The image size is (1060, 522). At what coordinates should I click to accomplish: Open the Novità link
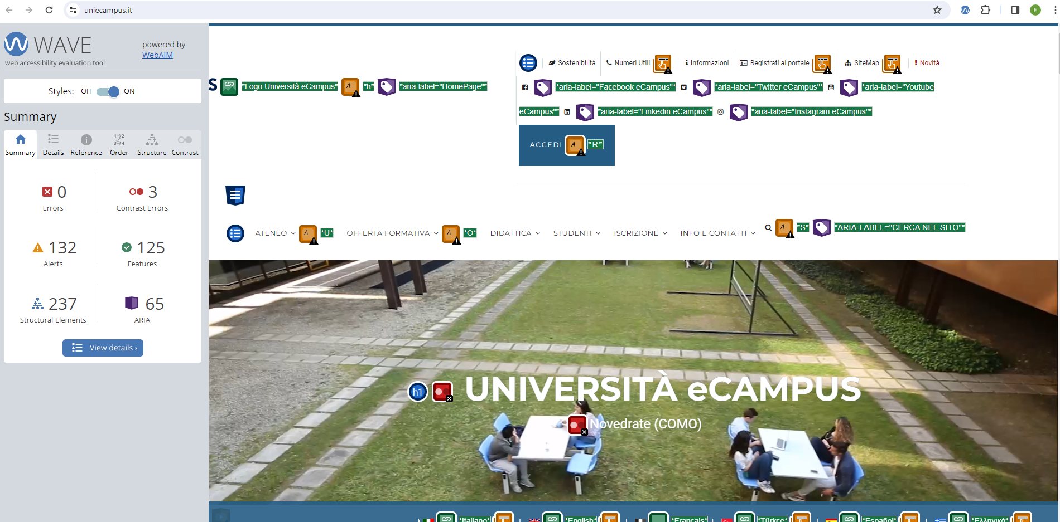pyautogui.click(x=927, y=63)
